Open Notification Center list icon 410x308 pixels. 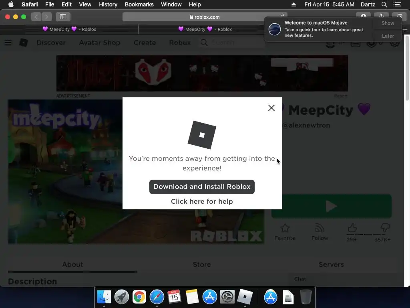tap(397, 4)
